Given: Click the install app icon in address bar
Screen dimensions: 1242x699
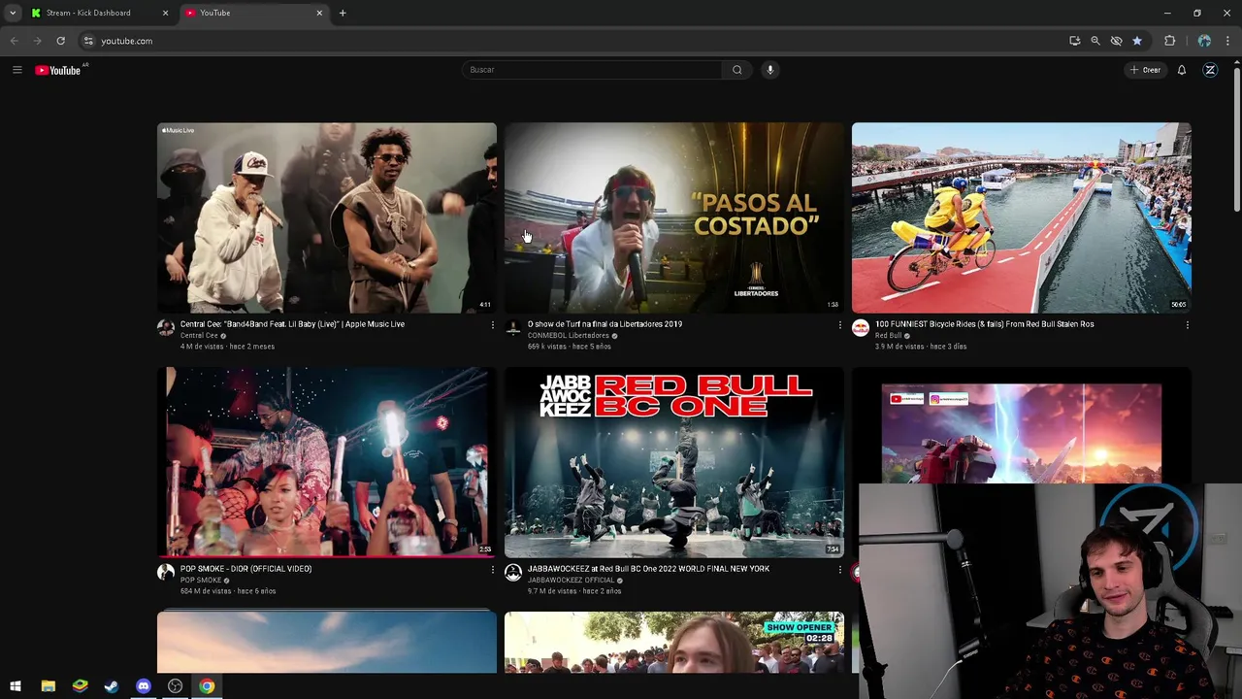Looking at the screenshot, I should (1074, 41).
